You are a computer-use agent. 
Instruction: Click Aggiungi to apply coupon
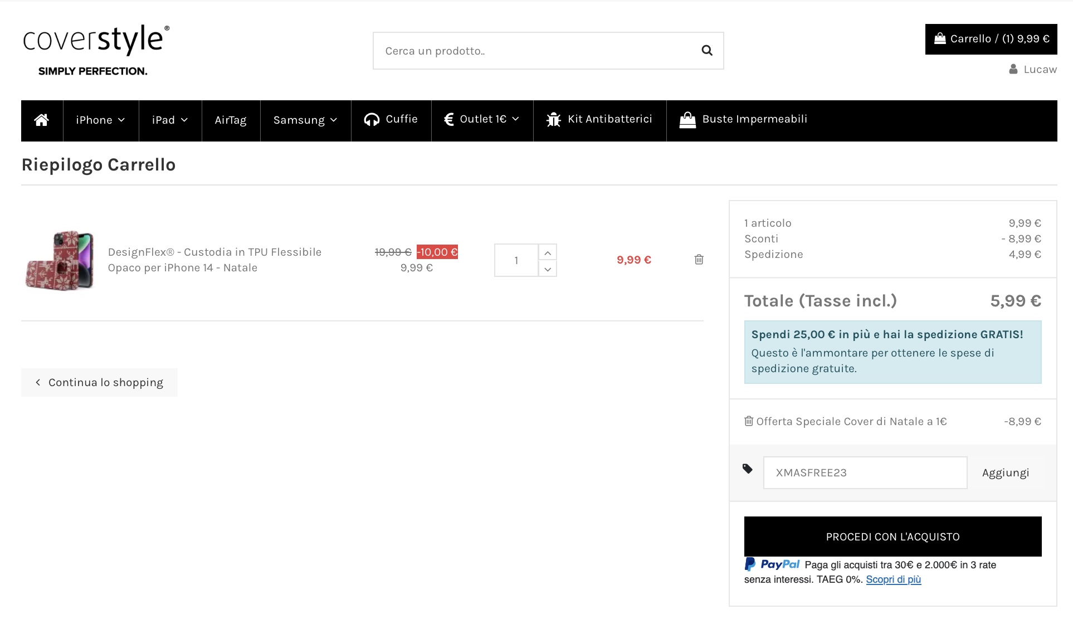1006,473
